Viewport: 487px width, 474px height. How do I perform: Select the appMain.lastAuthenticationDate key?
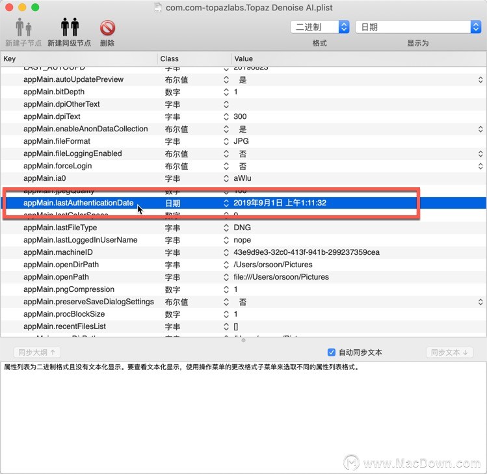click(78, 203)
